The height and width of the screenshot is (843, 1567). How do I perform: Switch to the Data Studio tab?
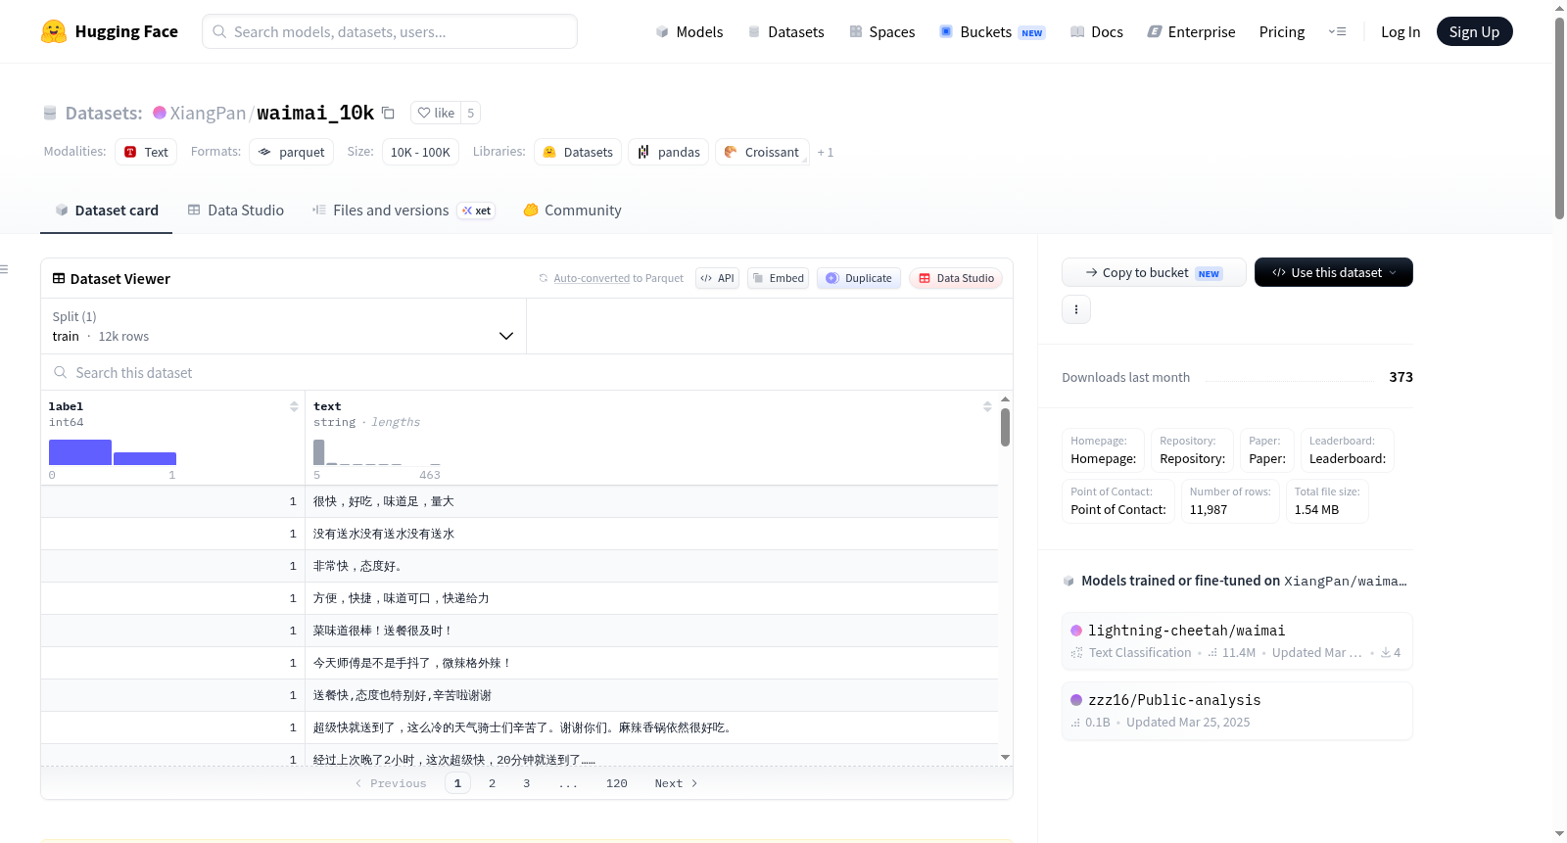236,210
